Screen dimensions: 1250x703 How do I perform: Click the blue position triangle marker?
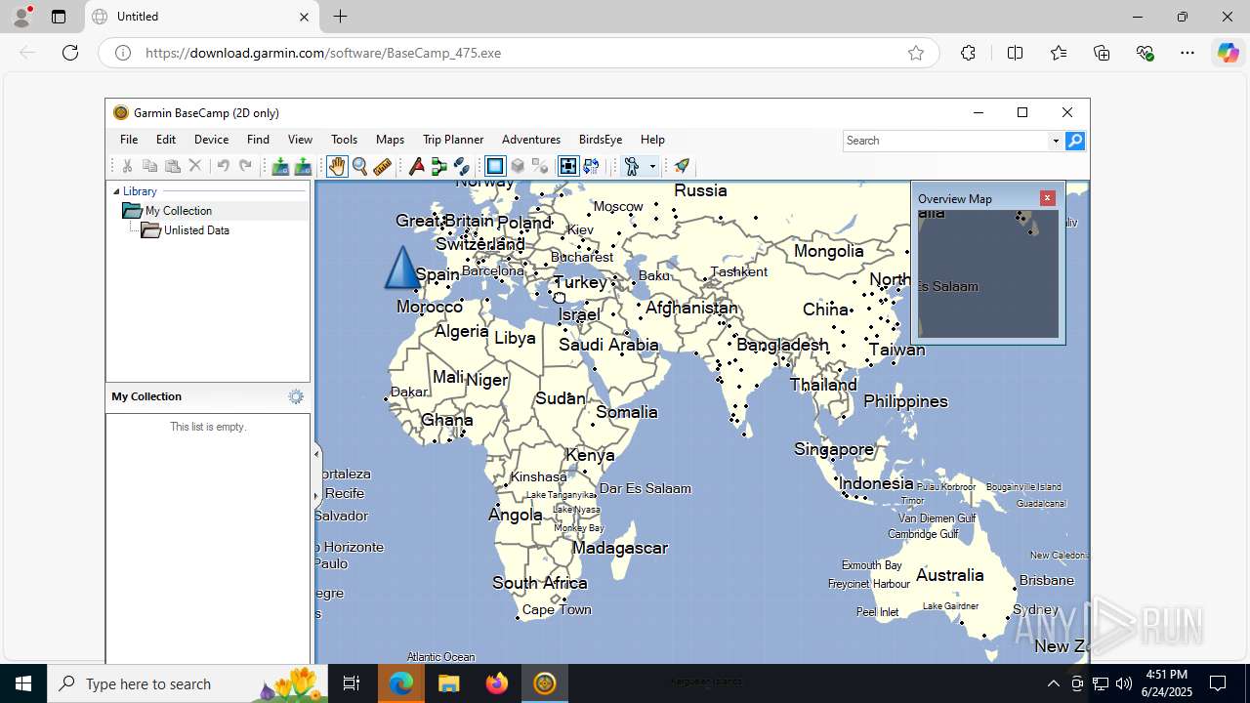point(402,267)
